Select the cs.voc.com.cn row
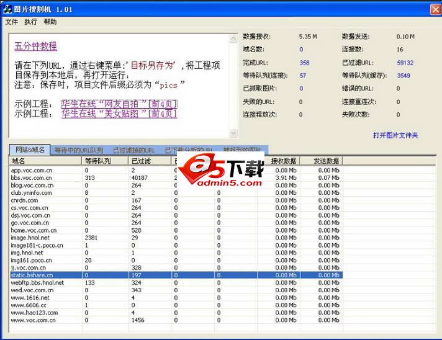 pyautogui.click(x=176, y=208)
